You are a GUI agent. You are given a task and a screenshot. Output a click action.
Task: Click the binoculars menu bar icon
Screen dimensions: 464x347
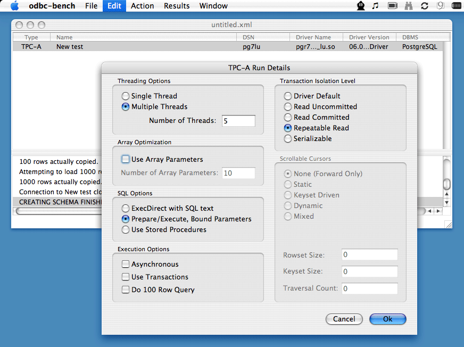pos(409,6)
